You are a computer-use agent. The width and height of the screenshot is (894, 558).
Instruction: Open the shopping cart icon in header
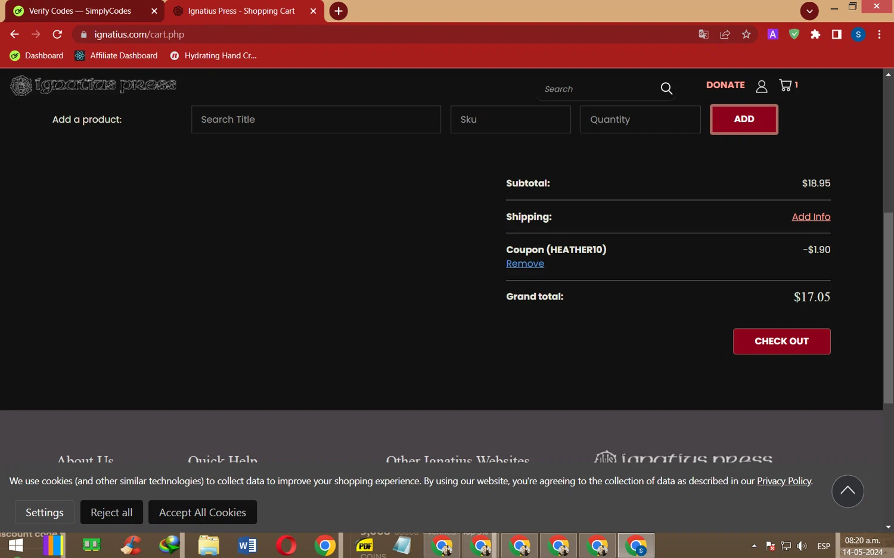coord(786,85)
